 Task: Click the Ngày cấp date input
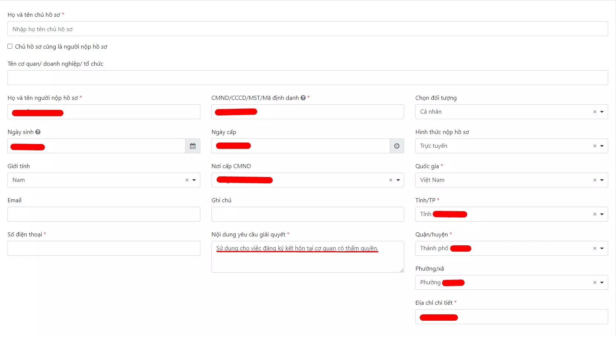(x=301, y=146)
